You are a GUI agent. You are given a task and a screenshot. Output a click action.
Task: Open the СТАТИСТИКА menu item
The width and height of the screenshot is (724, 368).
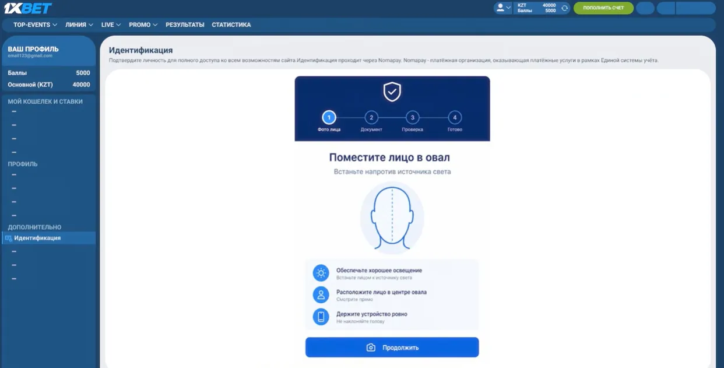click(x=231, y=25)
